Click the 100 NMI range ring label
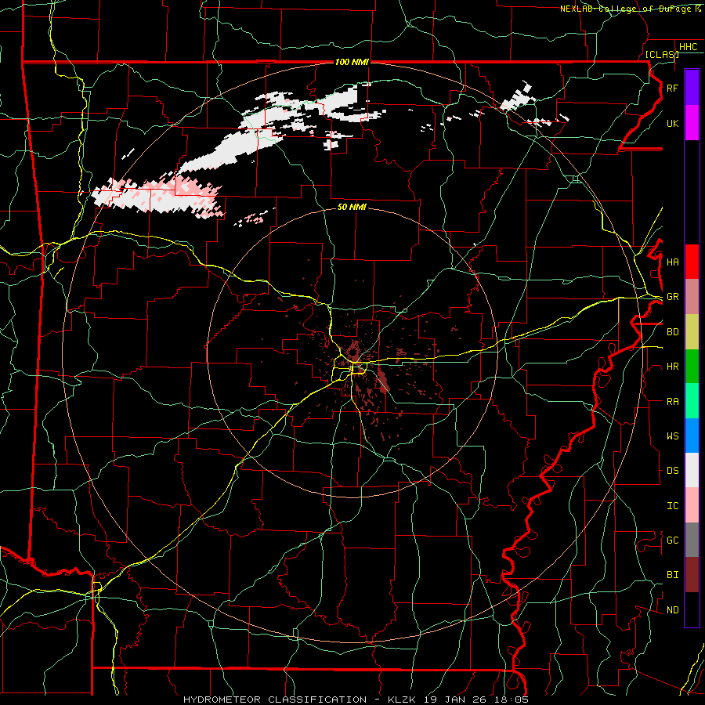 point(352,62)
